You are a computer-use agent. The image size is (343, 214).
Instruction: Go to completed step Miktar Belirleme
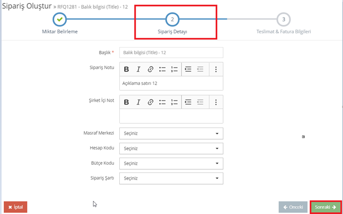(60, 20)
